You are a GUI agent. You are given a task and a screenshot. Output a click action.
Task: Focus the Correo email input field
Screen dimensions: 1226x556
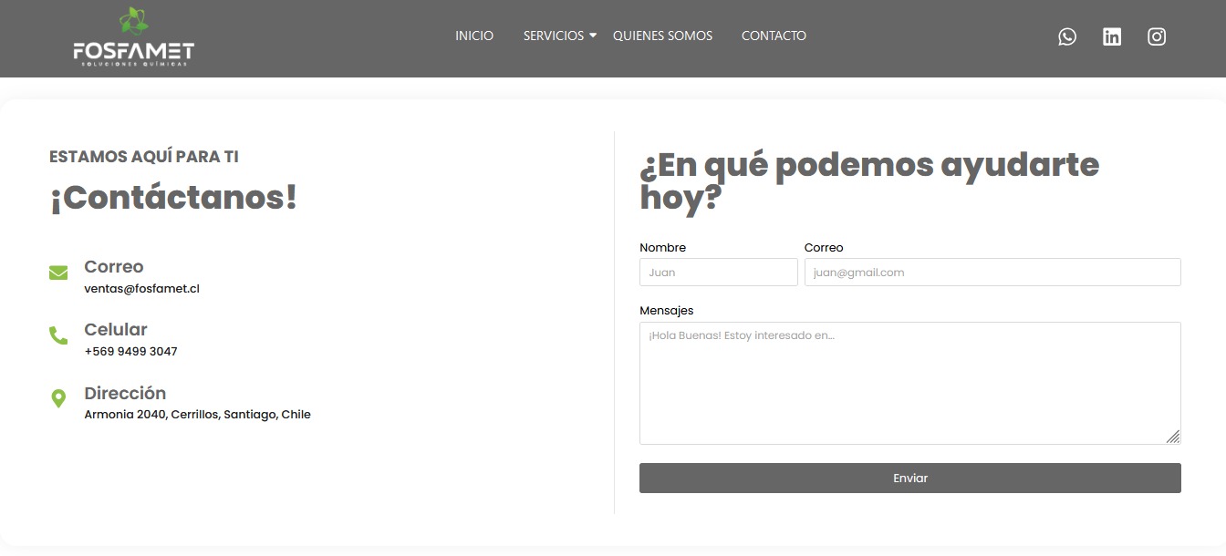pyautogui.click(x=992, y=273)
